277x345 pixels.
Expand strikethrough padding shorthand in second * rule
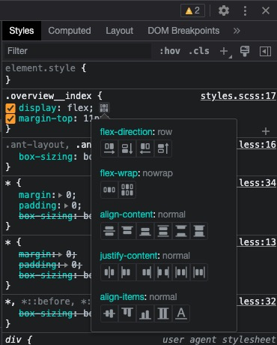click(x=66, y=265)
